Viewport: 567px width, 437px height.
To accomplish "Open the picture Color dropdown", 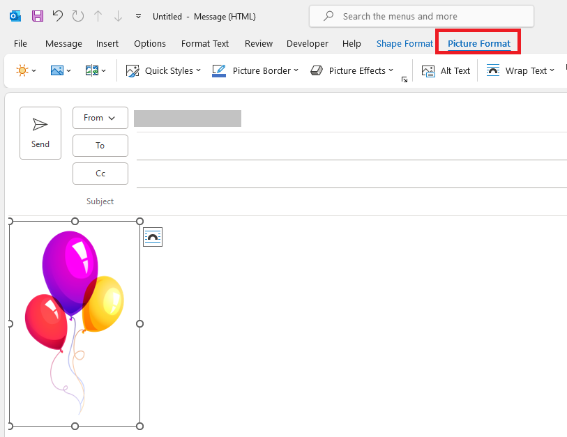I will point(61,70).
